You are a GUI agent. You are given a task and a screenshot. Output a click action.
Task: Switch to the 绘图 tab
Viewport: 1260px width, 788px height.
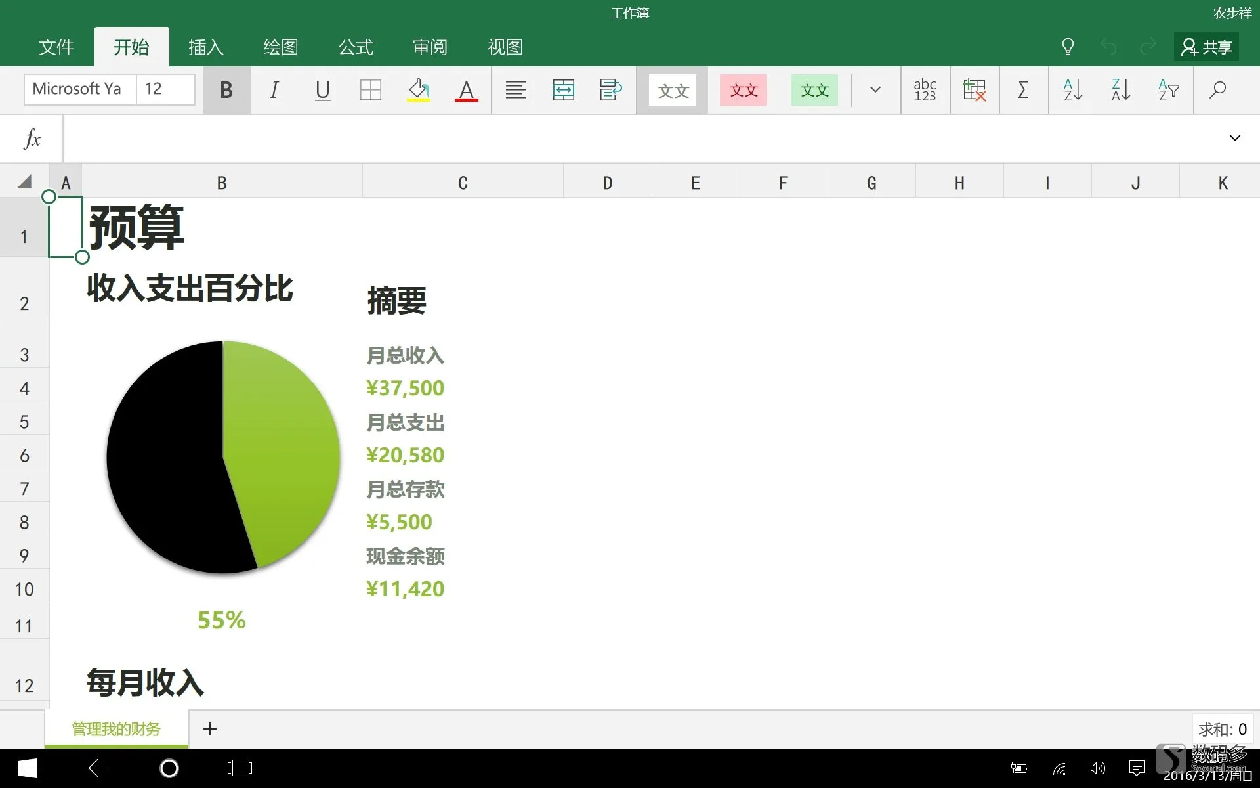tap(281, 47)
